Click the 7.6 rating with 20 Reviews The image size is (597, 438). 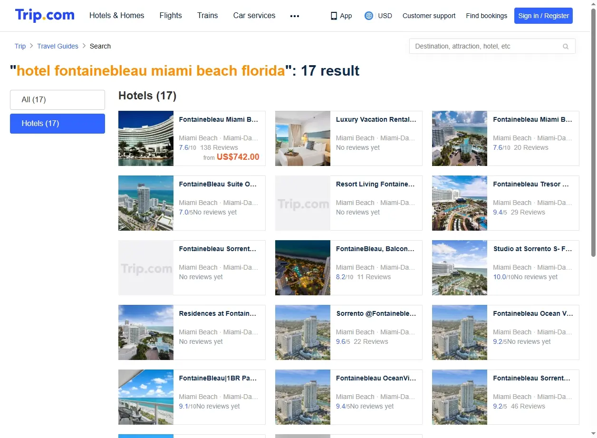click(501, 147)
